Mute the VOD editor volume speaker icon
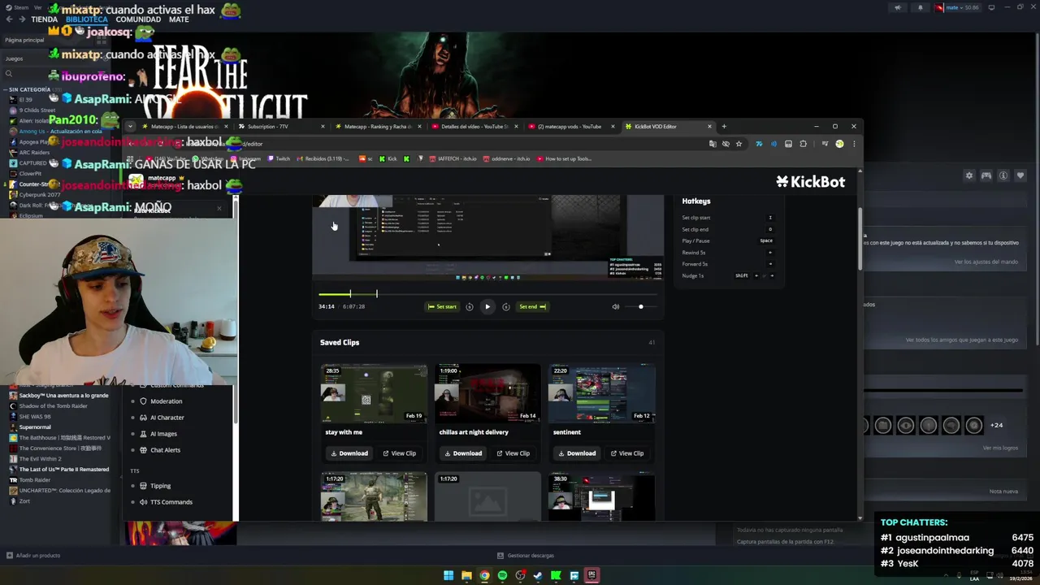1040x585 pixels. pos(615,306)
